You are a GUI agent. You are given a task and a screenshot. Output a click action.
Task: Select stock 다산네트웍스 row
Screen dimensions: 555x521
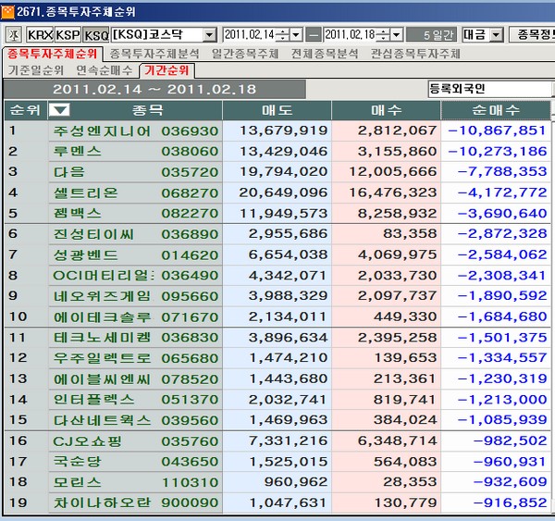tap(277, 420)
